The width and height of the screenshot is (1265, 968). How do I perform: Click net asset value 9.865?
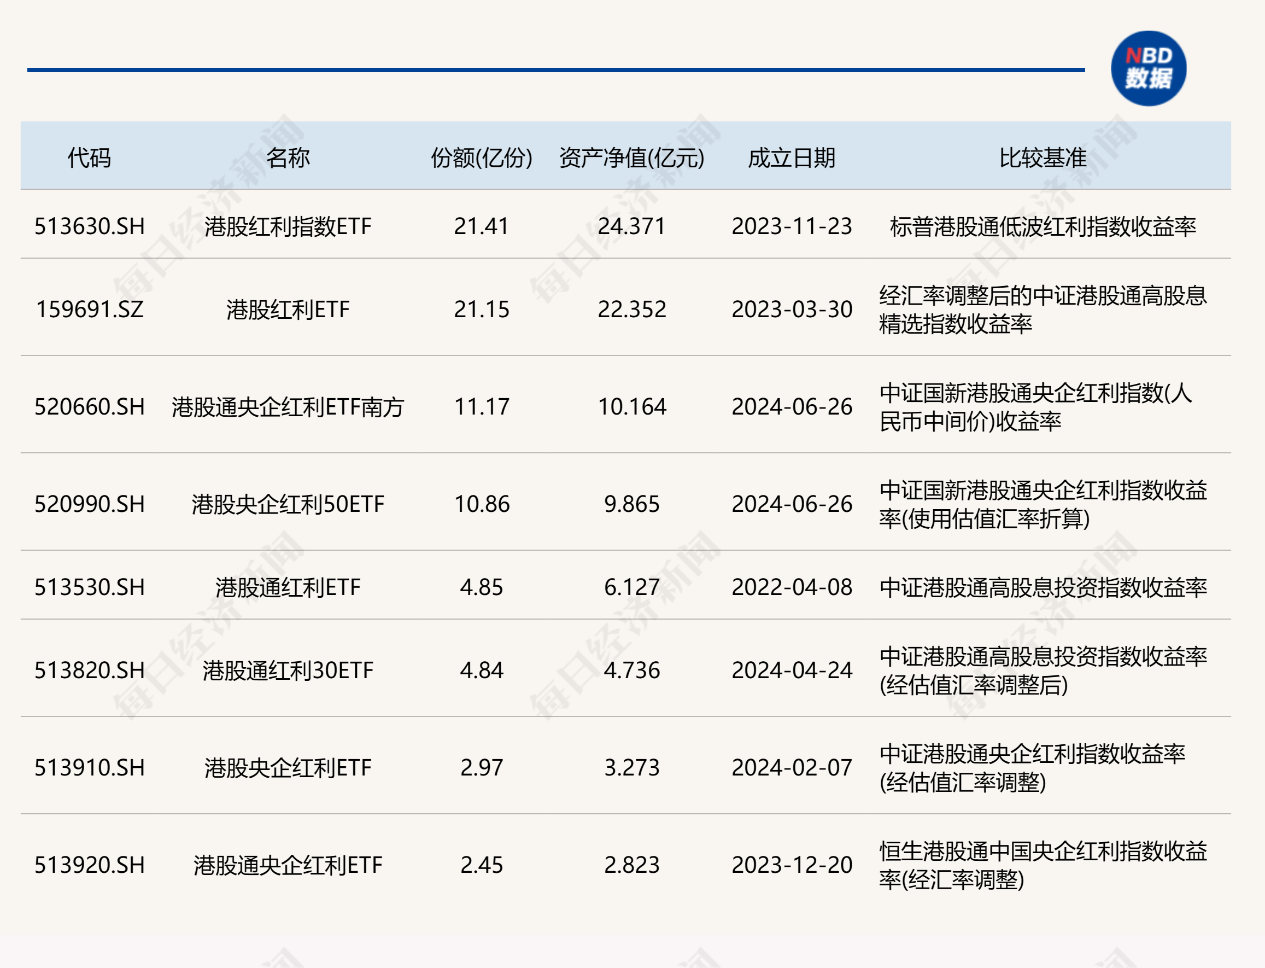pyautogui.click(x=632, y=504)
